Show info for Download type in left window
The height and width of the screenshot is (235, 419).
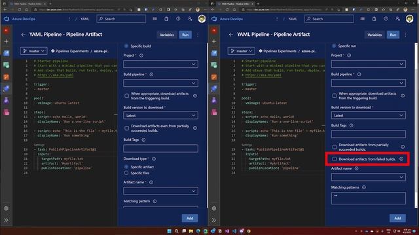pos(154,159)
